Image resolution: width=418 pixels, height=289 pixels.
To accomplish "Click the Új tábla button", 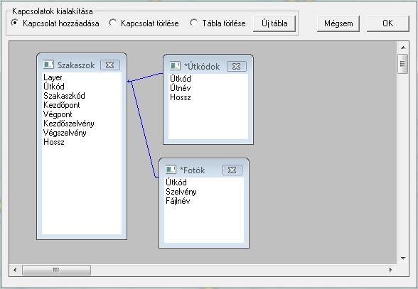I will (274, 23).
